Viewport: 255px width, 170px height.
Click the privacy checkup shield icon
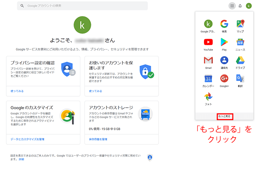click(x=68, y=69)
